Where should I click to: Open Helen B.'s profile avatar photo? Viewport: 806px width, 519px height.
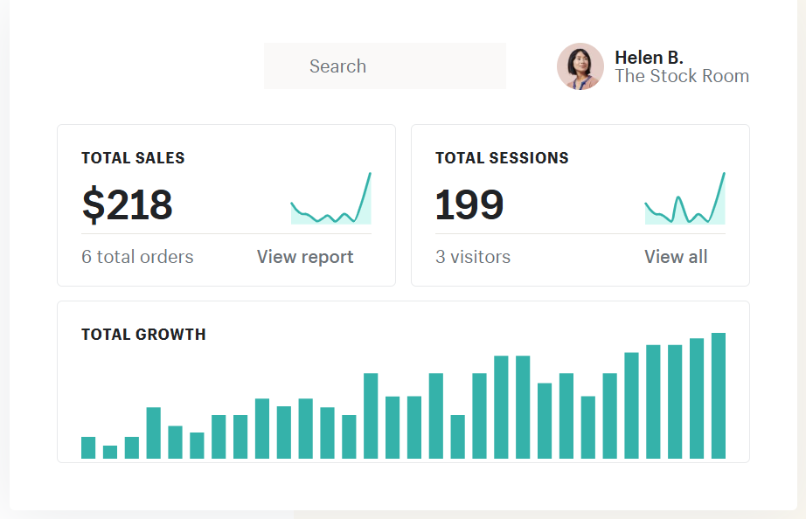pos(580,66)
